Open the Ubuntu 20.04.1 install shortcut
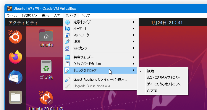Image resolution: width=207 pixels, height=110 pixels. [46, 101]
